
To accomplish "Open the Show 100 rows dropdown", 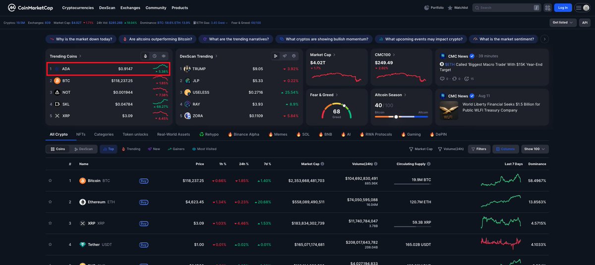I will 535,149.
